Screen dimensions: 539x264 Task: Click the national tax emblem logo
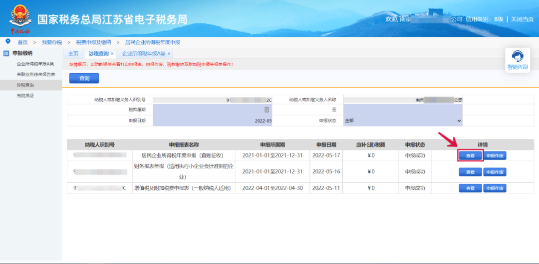pos(19,19)
